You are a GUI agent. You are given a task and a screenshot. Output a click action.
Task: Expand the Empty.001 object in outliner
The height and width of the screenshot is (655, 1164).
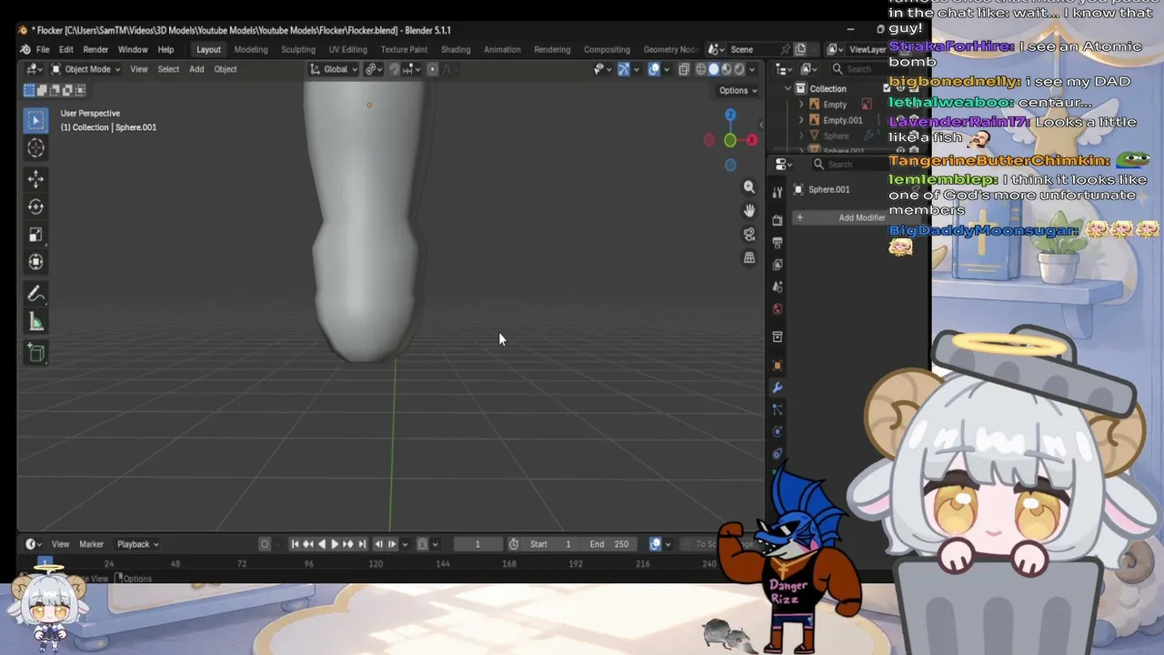click(x=801, y=120)
